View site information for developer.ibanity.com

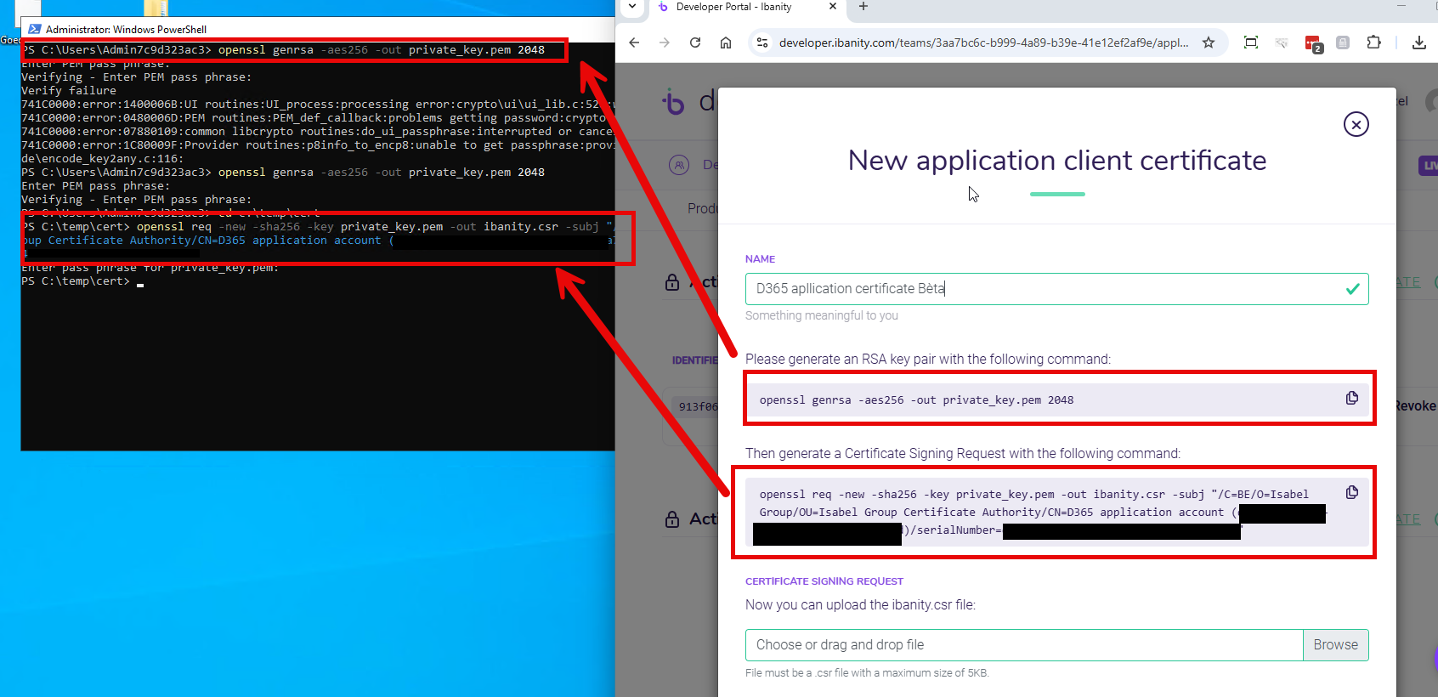pyautogui.click(x=762, y=42)
